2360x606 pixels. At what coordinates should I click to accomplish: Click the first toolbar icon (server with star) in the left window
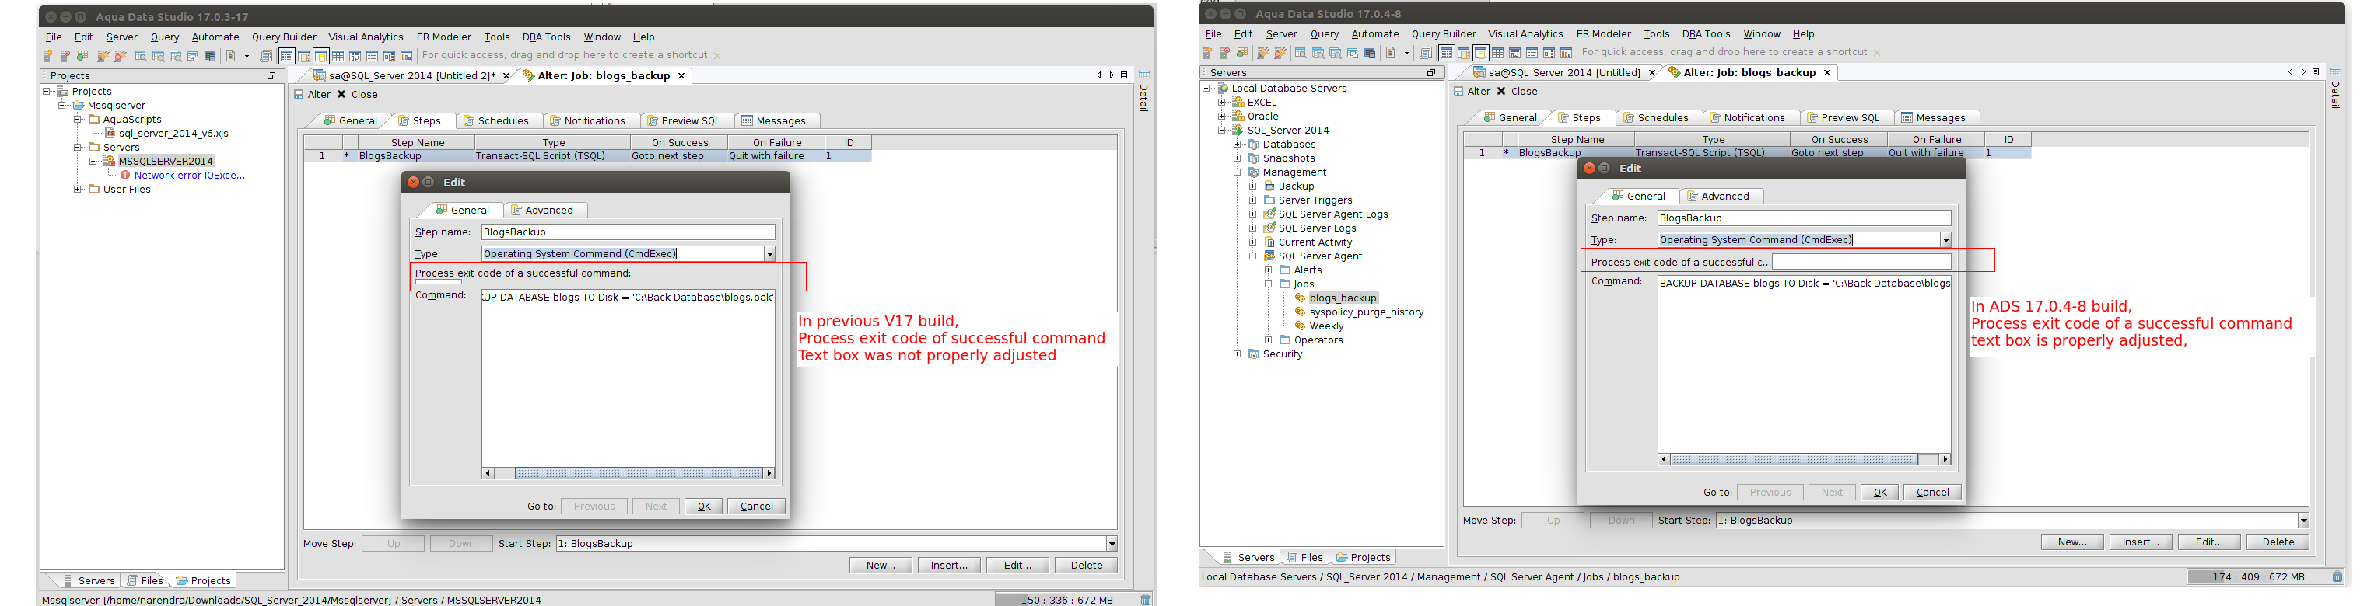coord(48,56)
